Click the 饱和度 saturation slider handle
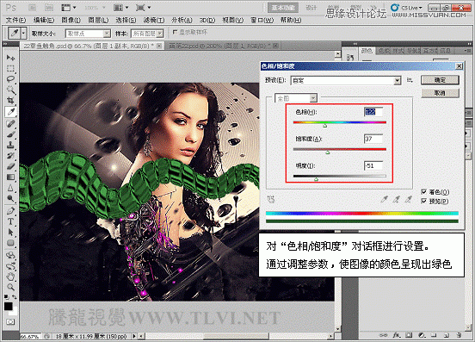Image resolution: width=475 pixels, height=342 pixels. [328, 152]
